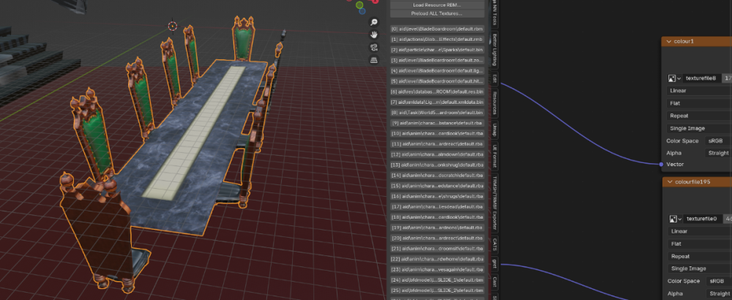Select resource [1] actions Effects default.rmb

click(437, 40)
